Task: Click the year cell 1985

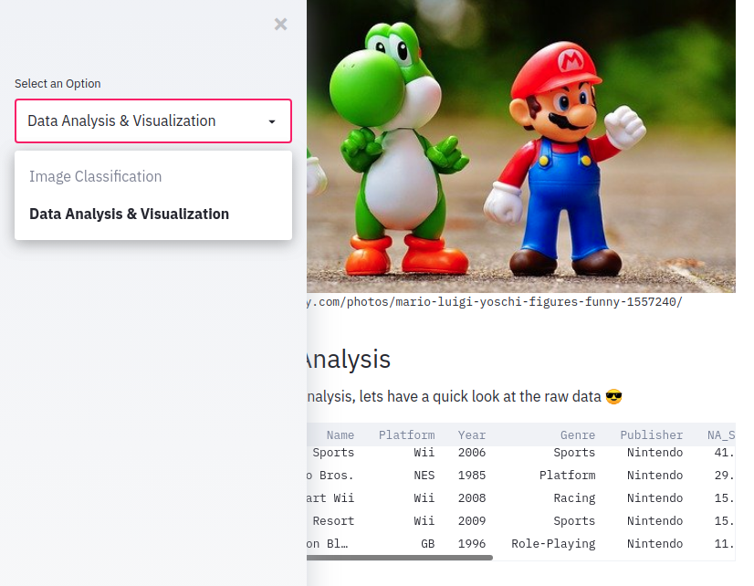Action: 471,476
